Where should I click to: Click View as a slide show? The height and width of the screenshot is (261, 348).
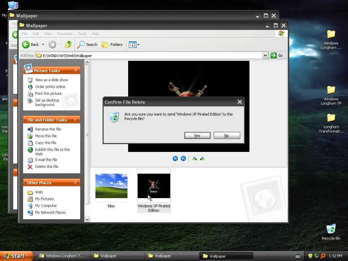click(52, 80)
